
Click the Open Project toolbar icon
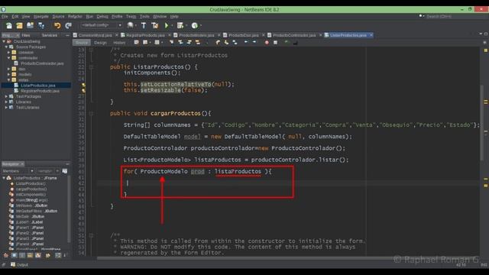[x=31, y=25]
